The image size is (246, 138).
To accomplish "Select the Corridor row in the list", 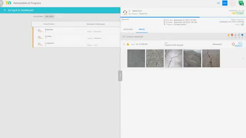I will [x=77, y=37].
